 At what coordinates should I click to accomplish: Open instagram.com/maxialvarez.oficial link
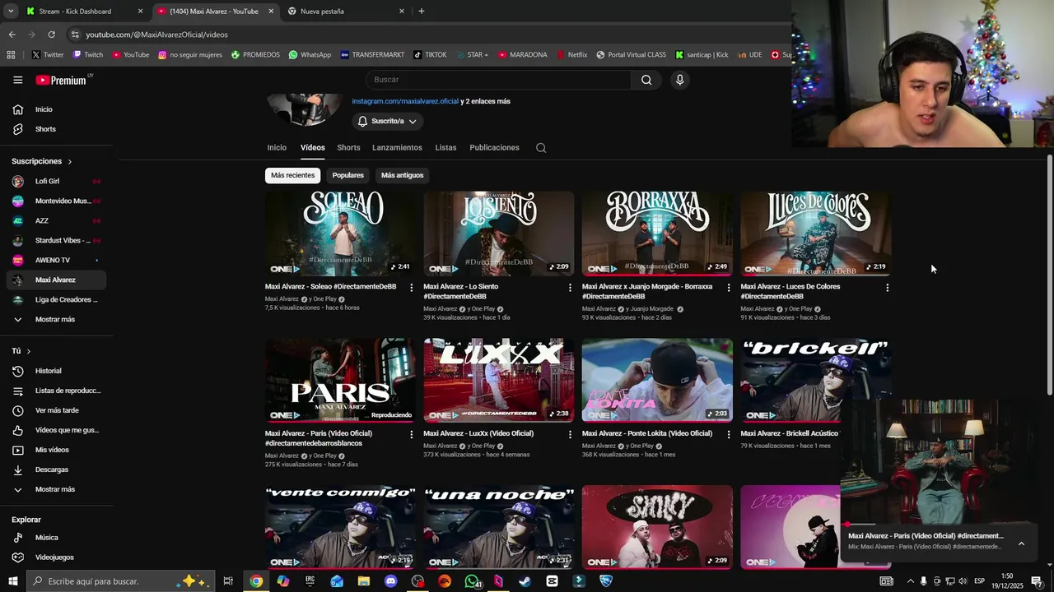click(405, 101)
